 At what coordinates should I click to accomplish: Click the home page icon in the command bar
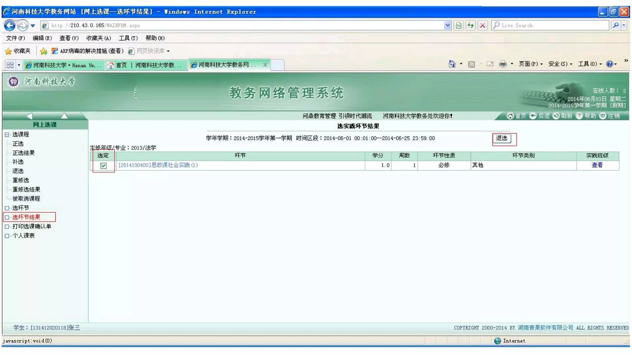click(452, 64)
